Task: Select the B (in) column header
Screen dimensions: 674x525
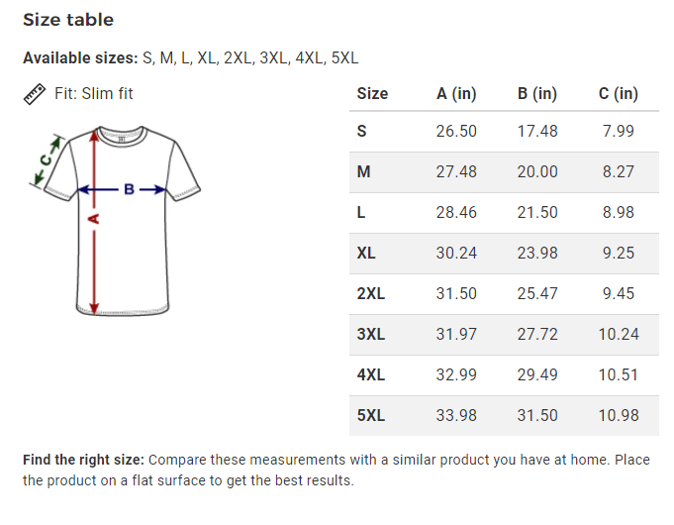Action: [x=536, y=93]
